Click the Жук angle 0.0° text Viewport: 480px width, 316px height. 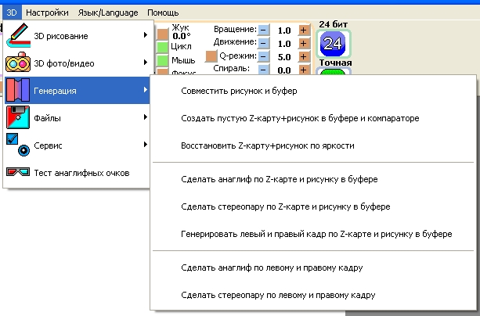(182, 36)
